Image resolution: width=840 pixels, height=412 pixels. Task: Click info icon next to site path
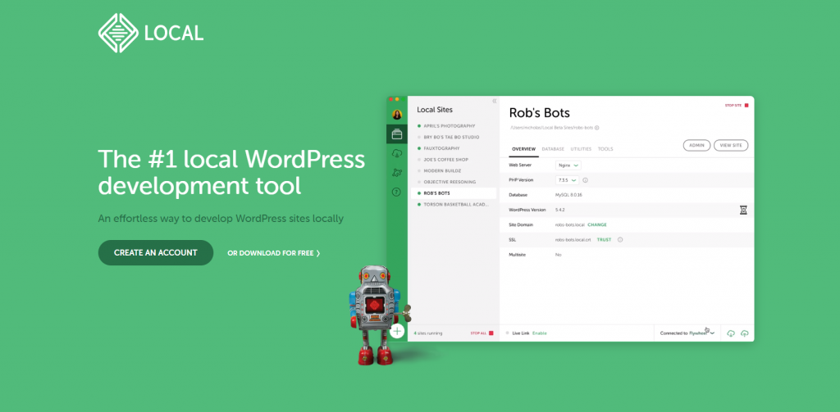[x=597, y=128]
